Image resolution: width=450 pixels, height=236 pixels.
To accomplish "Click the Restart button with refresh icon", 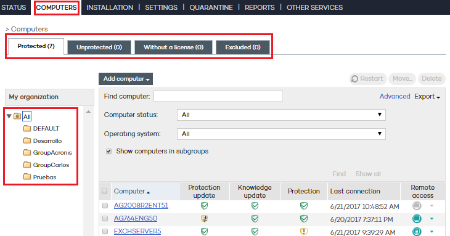I will coord(367,79).
